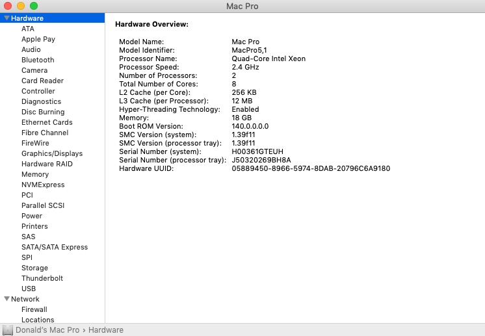This screenshot has height=336, width=485.
Task: Open the Ethernet Cards section
Action: point(47,122)
